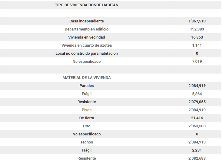
Task: Click the 1,141 value cell
Action: 197,45
